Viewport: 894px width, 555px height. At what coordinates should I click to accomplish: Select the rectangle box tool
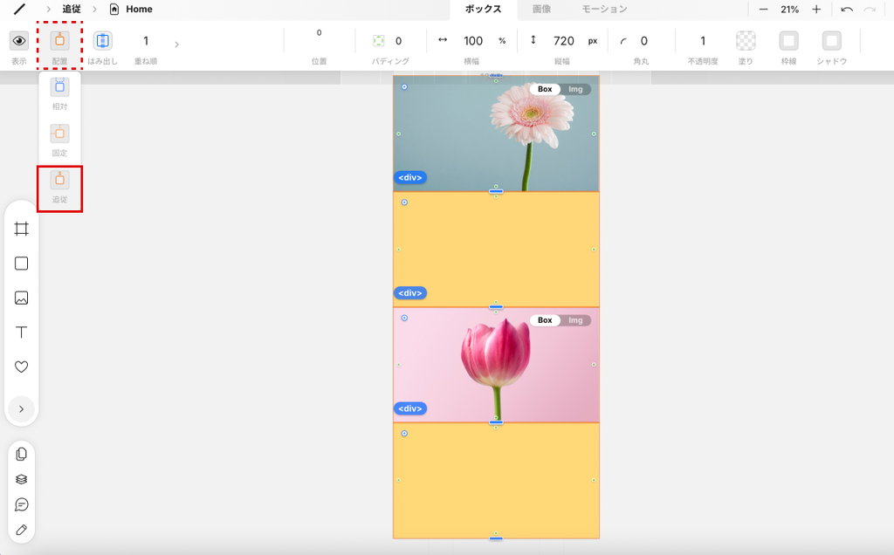[21, 264]
